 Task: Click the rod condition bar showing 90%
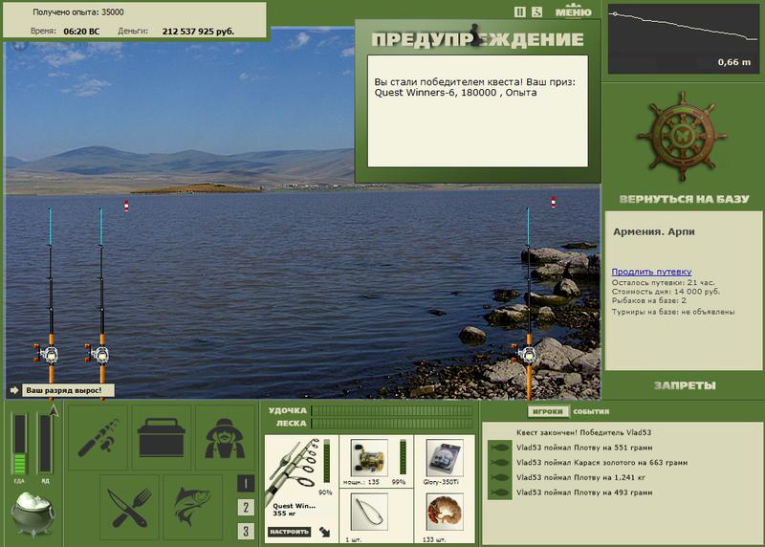point(326,462)
